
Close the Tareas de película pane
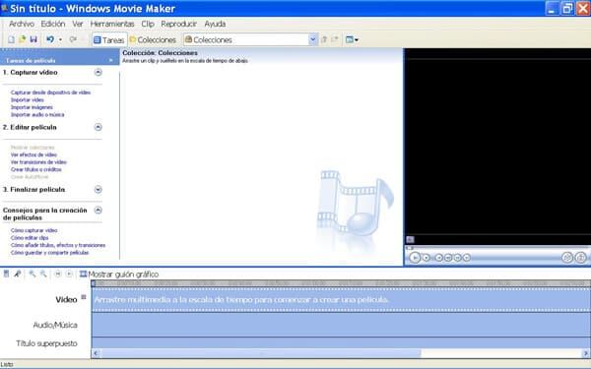(110, 60)
